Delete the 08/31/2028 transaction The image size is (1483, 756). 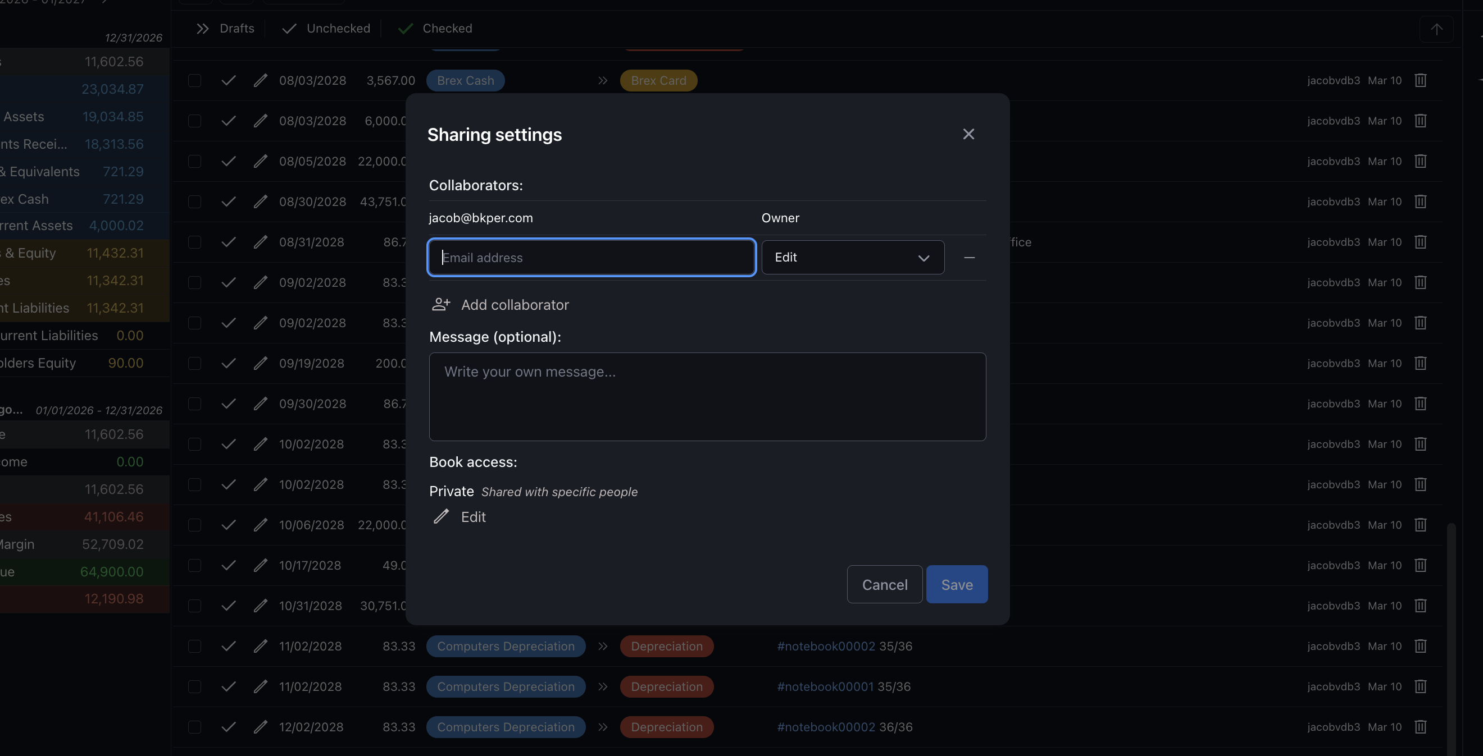pos(1420,242)
